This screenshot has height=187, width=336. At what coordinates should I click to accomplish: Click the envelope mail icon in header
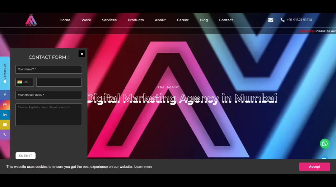[x=271, y=20]
